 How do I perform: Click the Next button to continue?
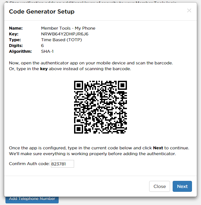[x=182, y=186]
